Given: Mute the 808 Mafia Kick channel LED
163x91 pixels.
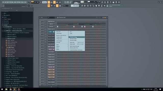Looking at the screenshot, I should click(x=40, y=21).
